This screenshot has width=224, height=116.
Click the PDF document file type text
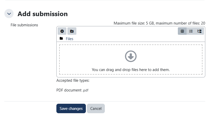click(x=69, y=90)
